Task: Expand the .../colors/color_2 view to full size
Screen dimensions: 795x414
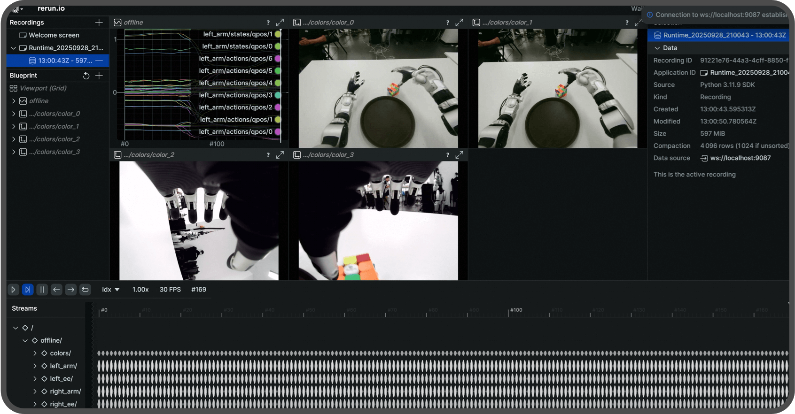Action: [280, 155]
